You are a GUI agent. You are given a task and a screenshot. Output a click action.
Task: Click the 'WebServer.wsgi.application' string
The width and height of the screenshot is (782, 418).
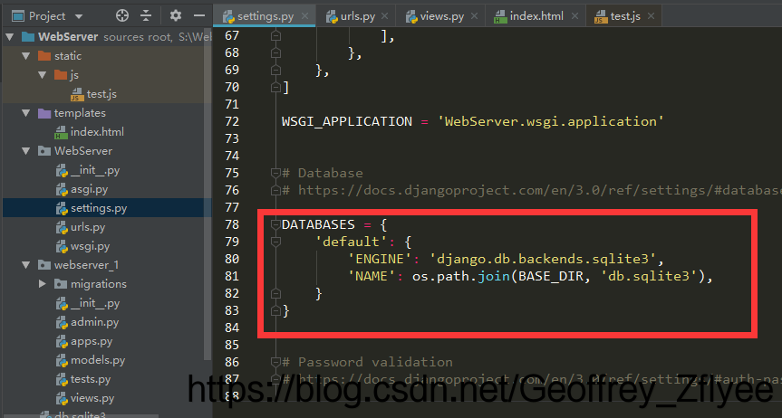[x=551, y=121]
